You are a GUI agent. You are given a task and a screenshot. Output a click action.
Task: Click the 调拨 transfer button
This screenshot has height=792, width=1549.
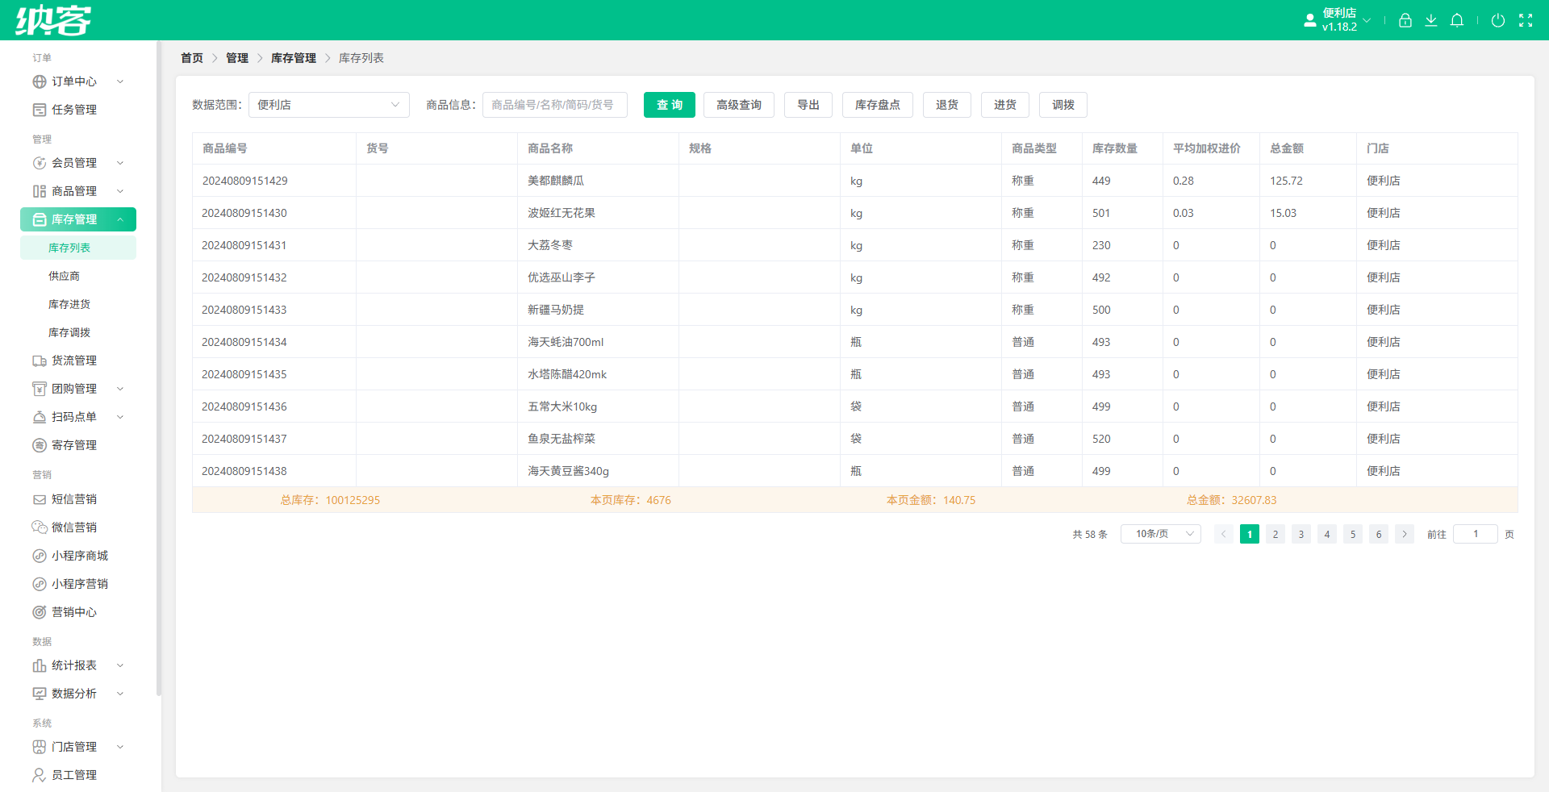1063,105
